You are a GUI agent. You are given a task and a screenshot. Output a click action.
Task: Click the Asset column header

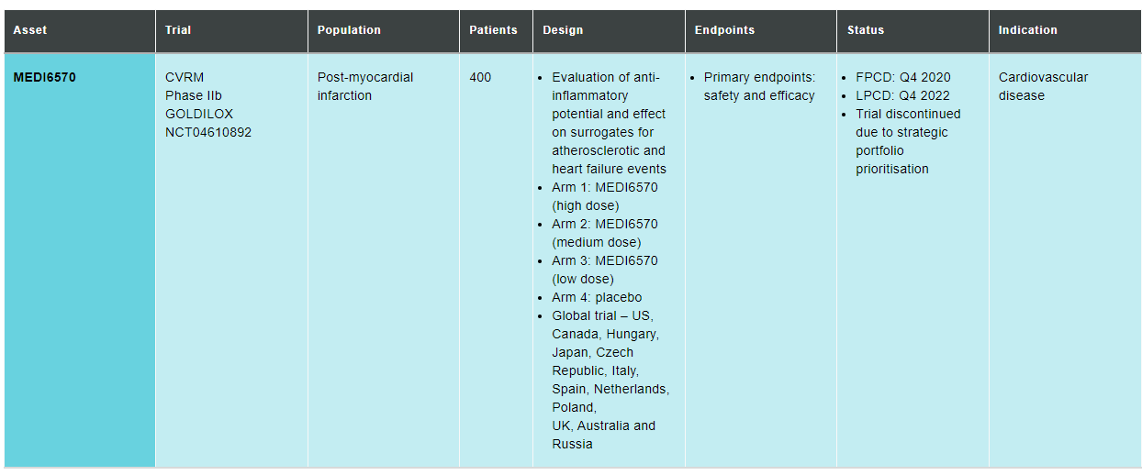click(x=30, y=30)
